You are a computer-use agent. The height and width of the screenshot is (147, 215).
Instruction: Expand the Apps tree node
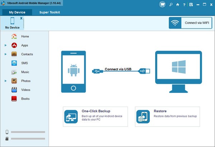[6, 45]
